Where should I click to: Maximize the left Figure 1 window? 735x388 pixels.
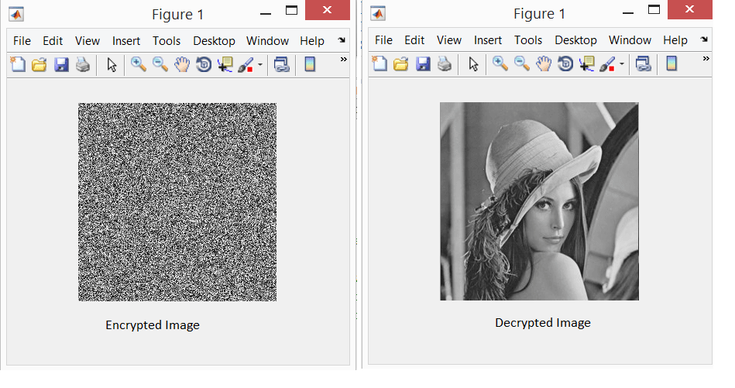291,11
